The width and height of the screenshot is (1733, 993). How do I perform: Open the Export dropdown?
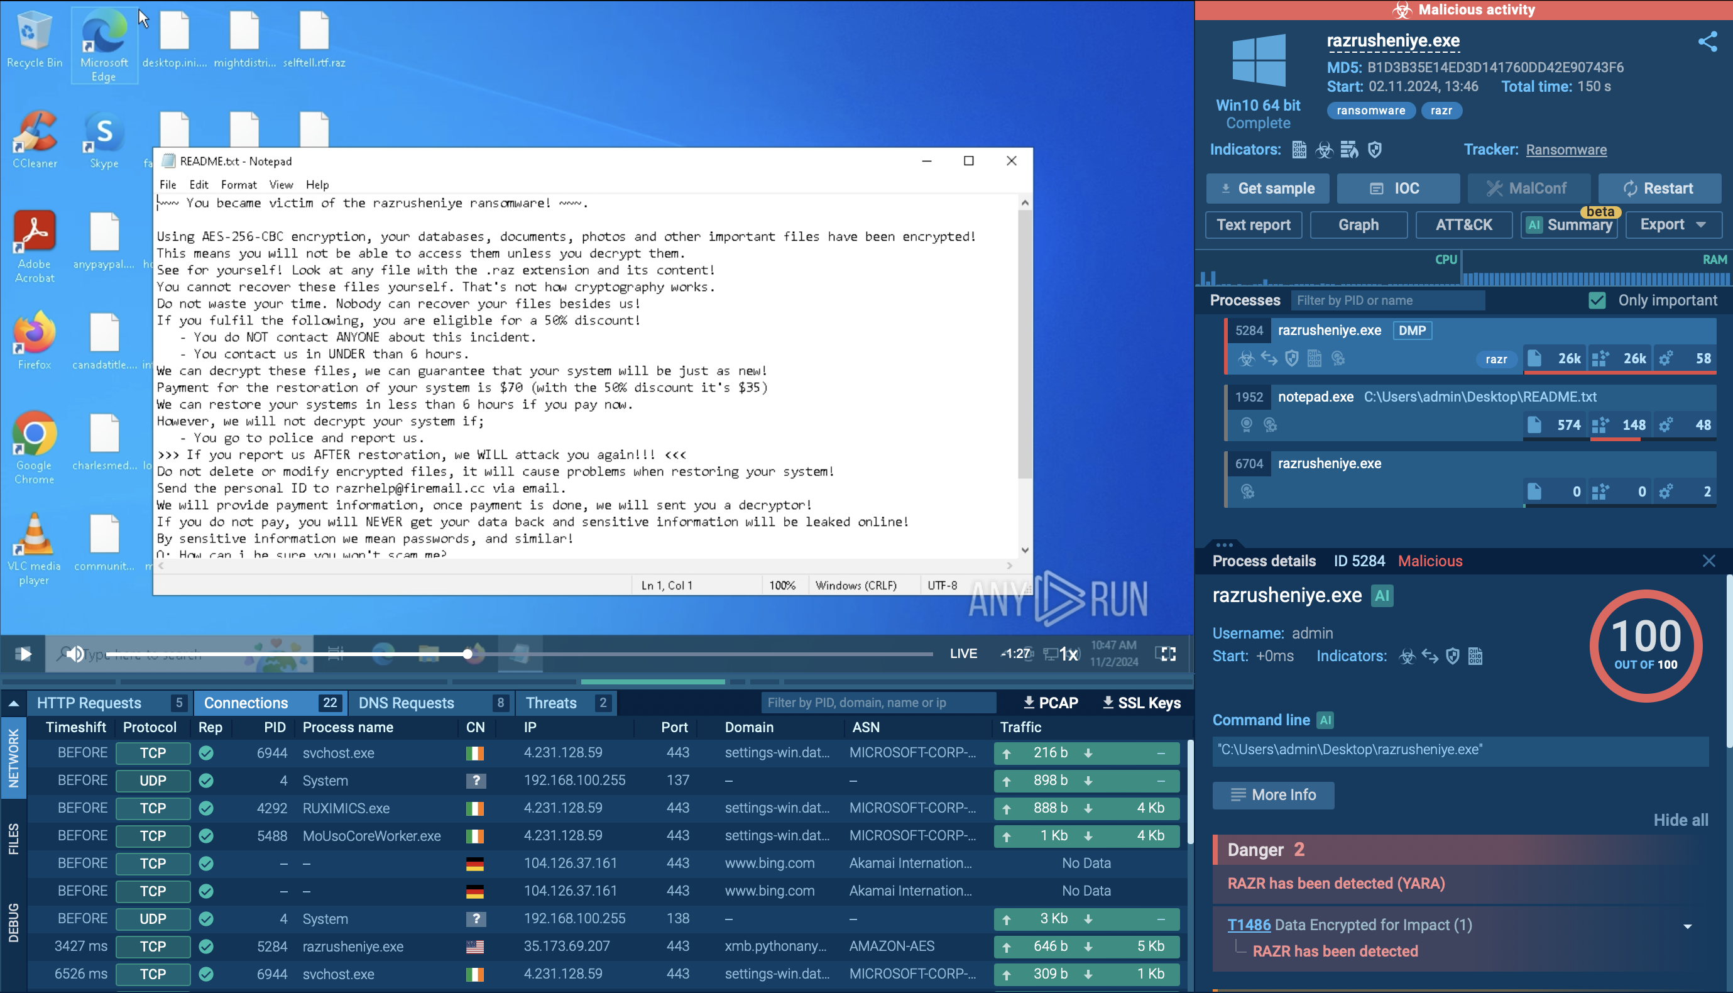click(1673, 224)
